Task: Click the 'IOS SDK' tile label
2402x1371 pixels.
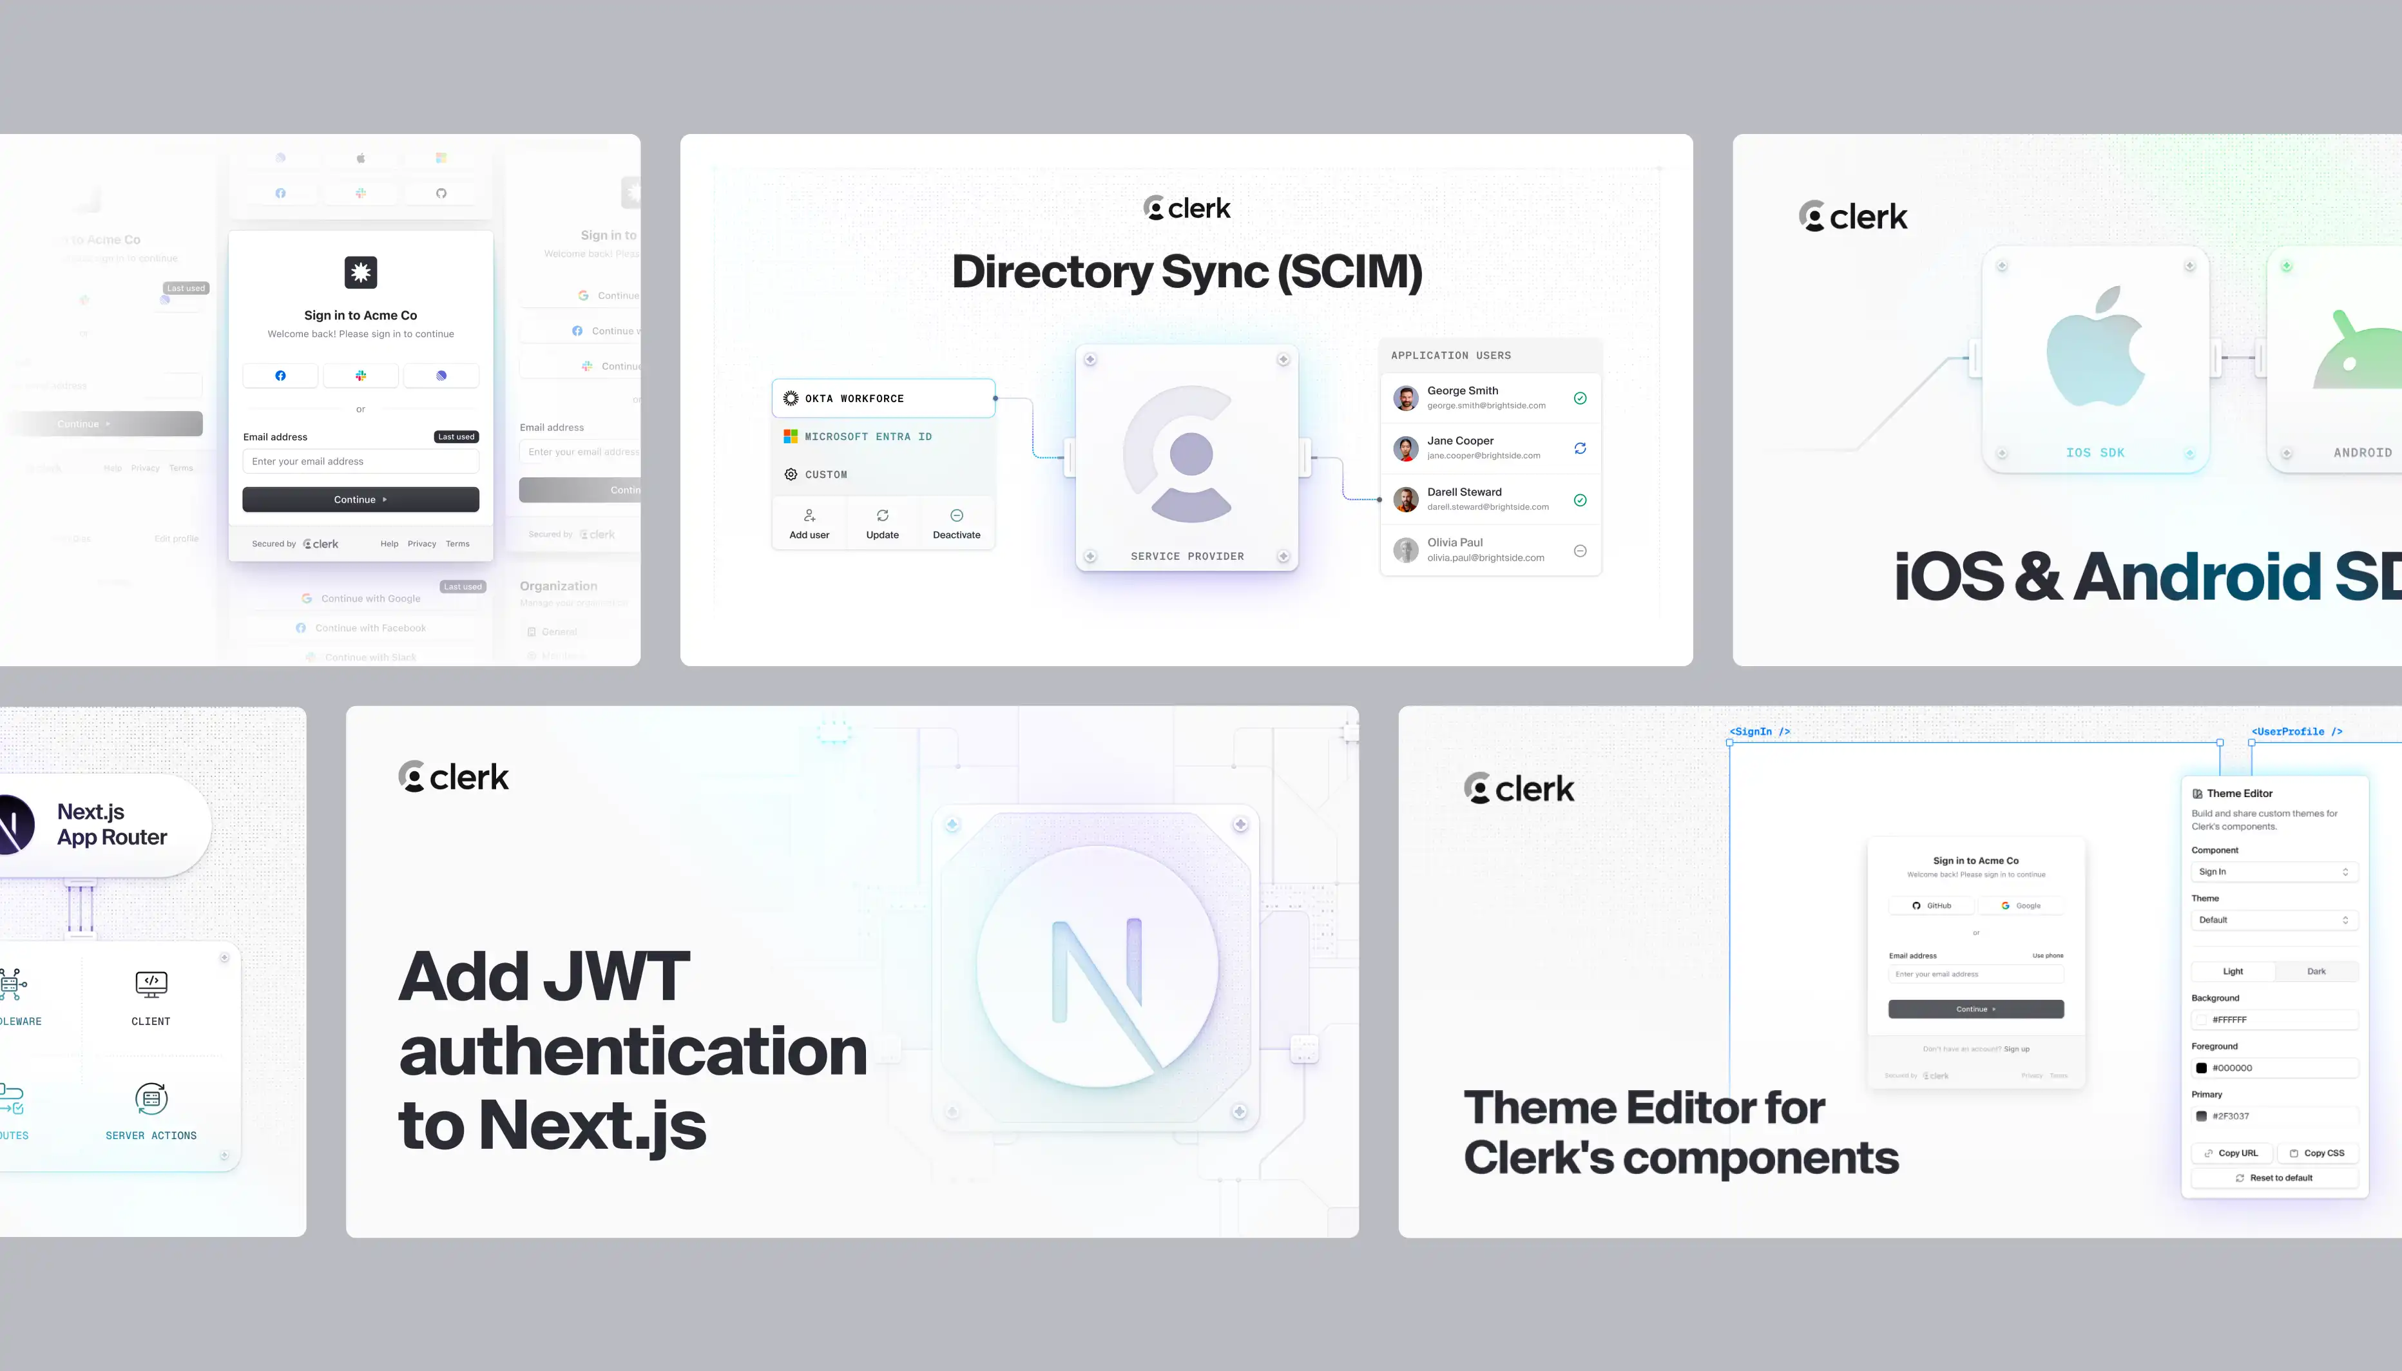Action: [x=2095, y=453]
